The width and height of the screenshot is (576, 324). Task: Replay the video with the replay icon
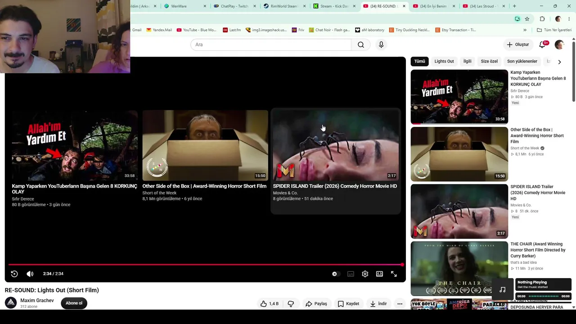pyautogui.click(x=14, y=274)
